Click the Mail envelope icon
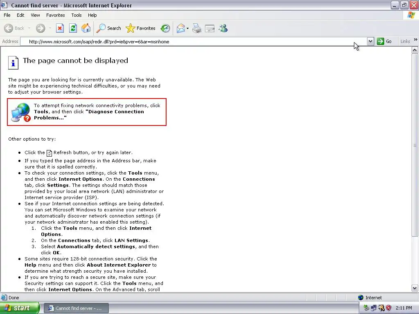The height and width of the screenshot is (314, 419). pyautogui.click(x=181, y=28)
